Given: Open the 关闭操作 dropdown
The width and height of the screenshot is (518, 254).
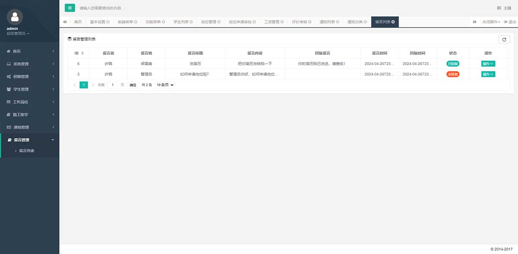Looking at the screenshot, I should click(491, 22).
